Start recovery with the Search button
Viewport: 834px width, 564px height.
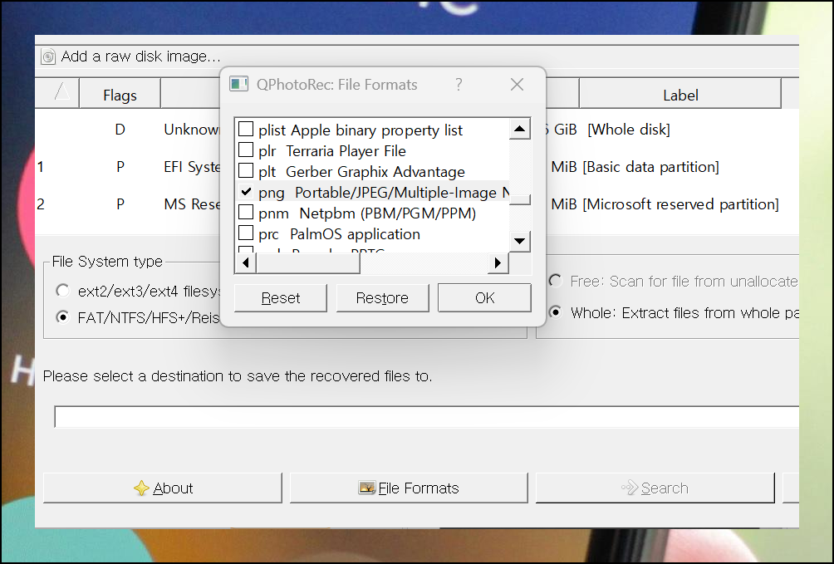point(655,488)
